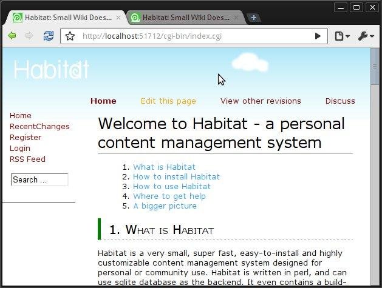The width and height of the screenshot is (382, 288).
Task: Open Edit this page
Action: pyautogui.click(x=168, y=101)
